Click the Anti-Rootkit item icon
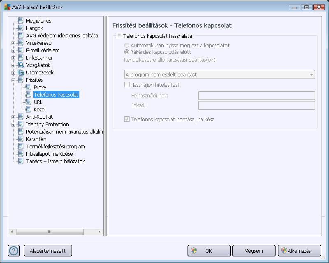This screenshot has height=263, width=329. pos(21,117)
